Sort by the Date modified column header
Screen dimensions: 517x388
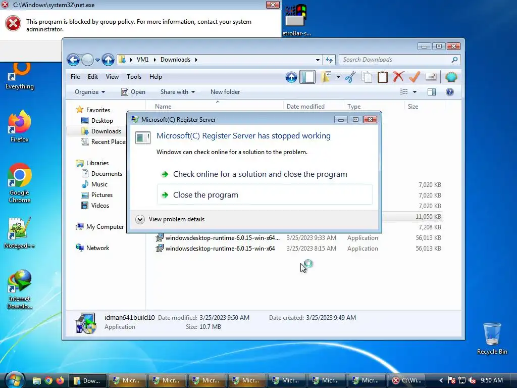click(305, 107)
